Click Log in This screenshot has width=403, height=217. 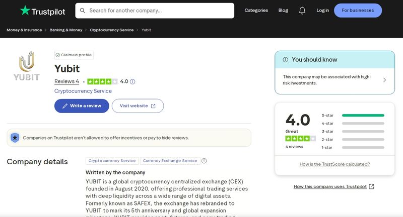pos(322,10)
